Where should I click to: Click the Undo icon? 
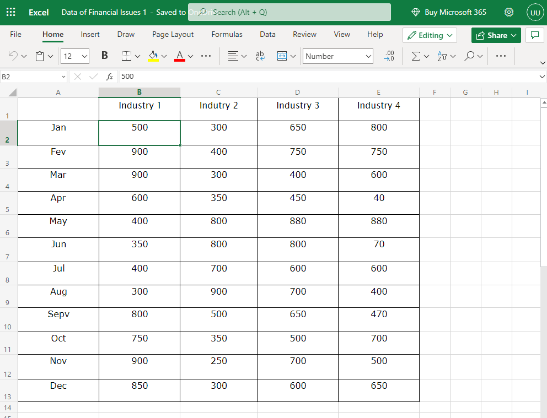tap(13, 56)
